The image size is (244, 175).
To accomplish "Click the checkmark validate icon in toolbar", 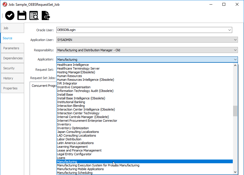I will coord(10,15).
